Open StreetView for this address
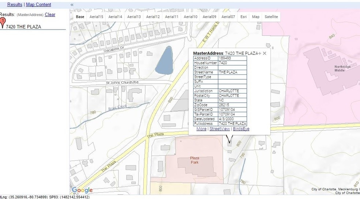The width and height of the screenshot is (360, 199). tap(220, 129)
